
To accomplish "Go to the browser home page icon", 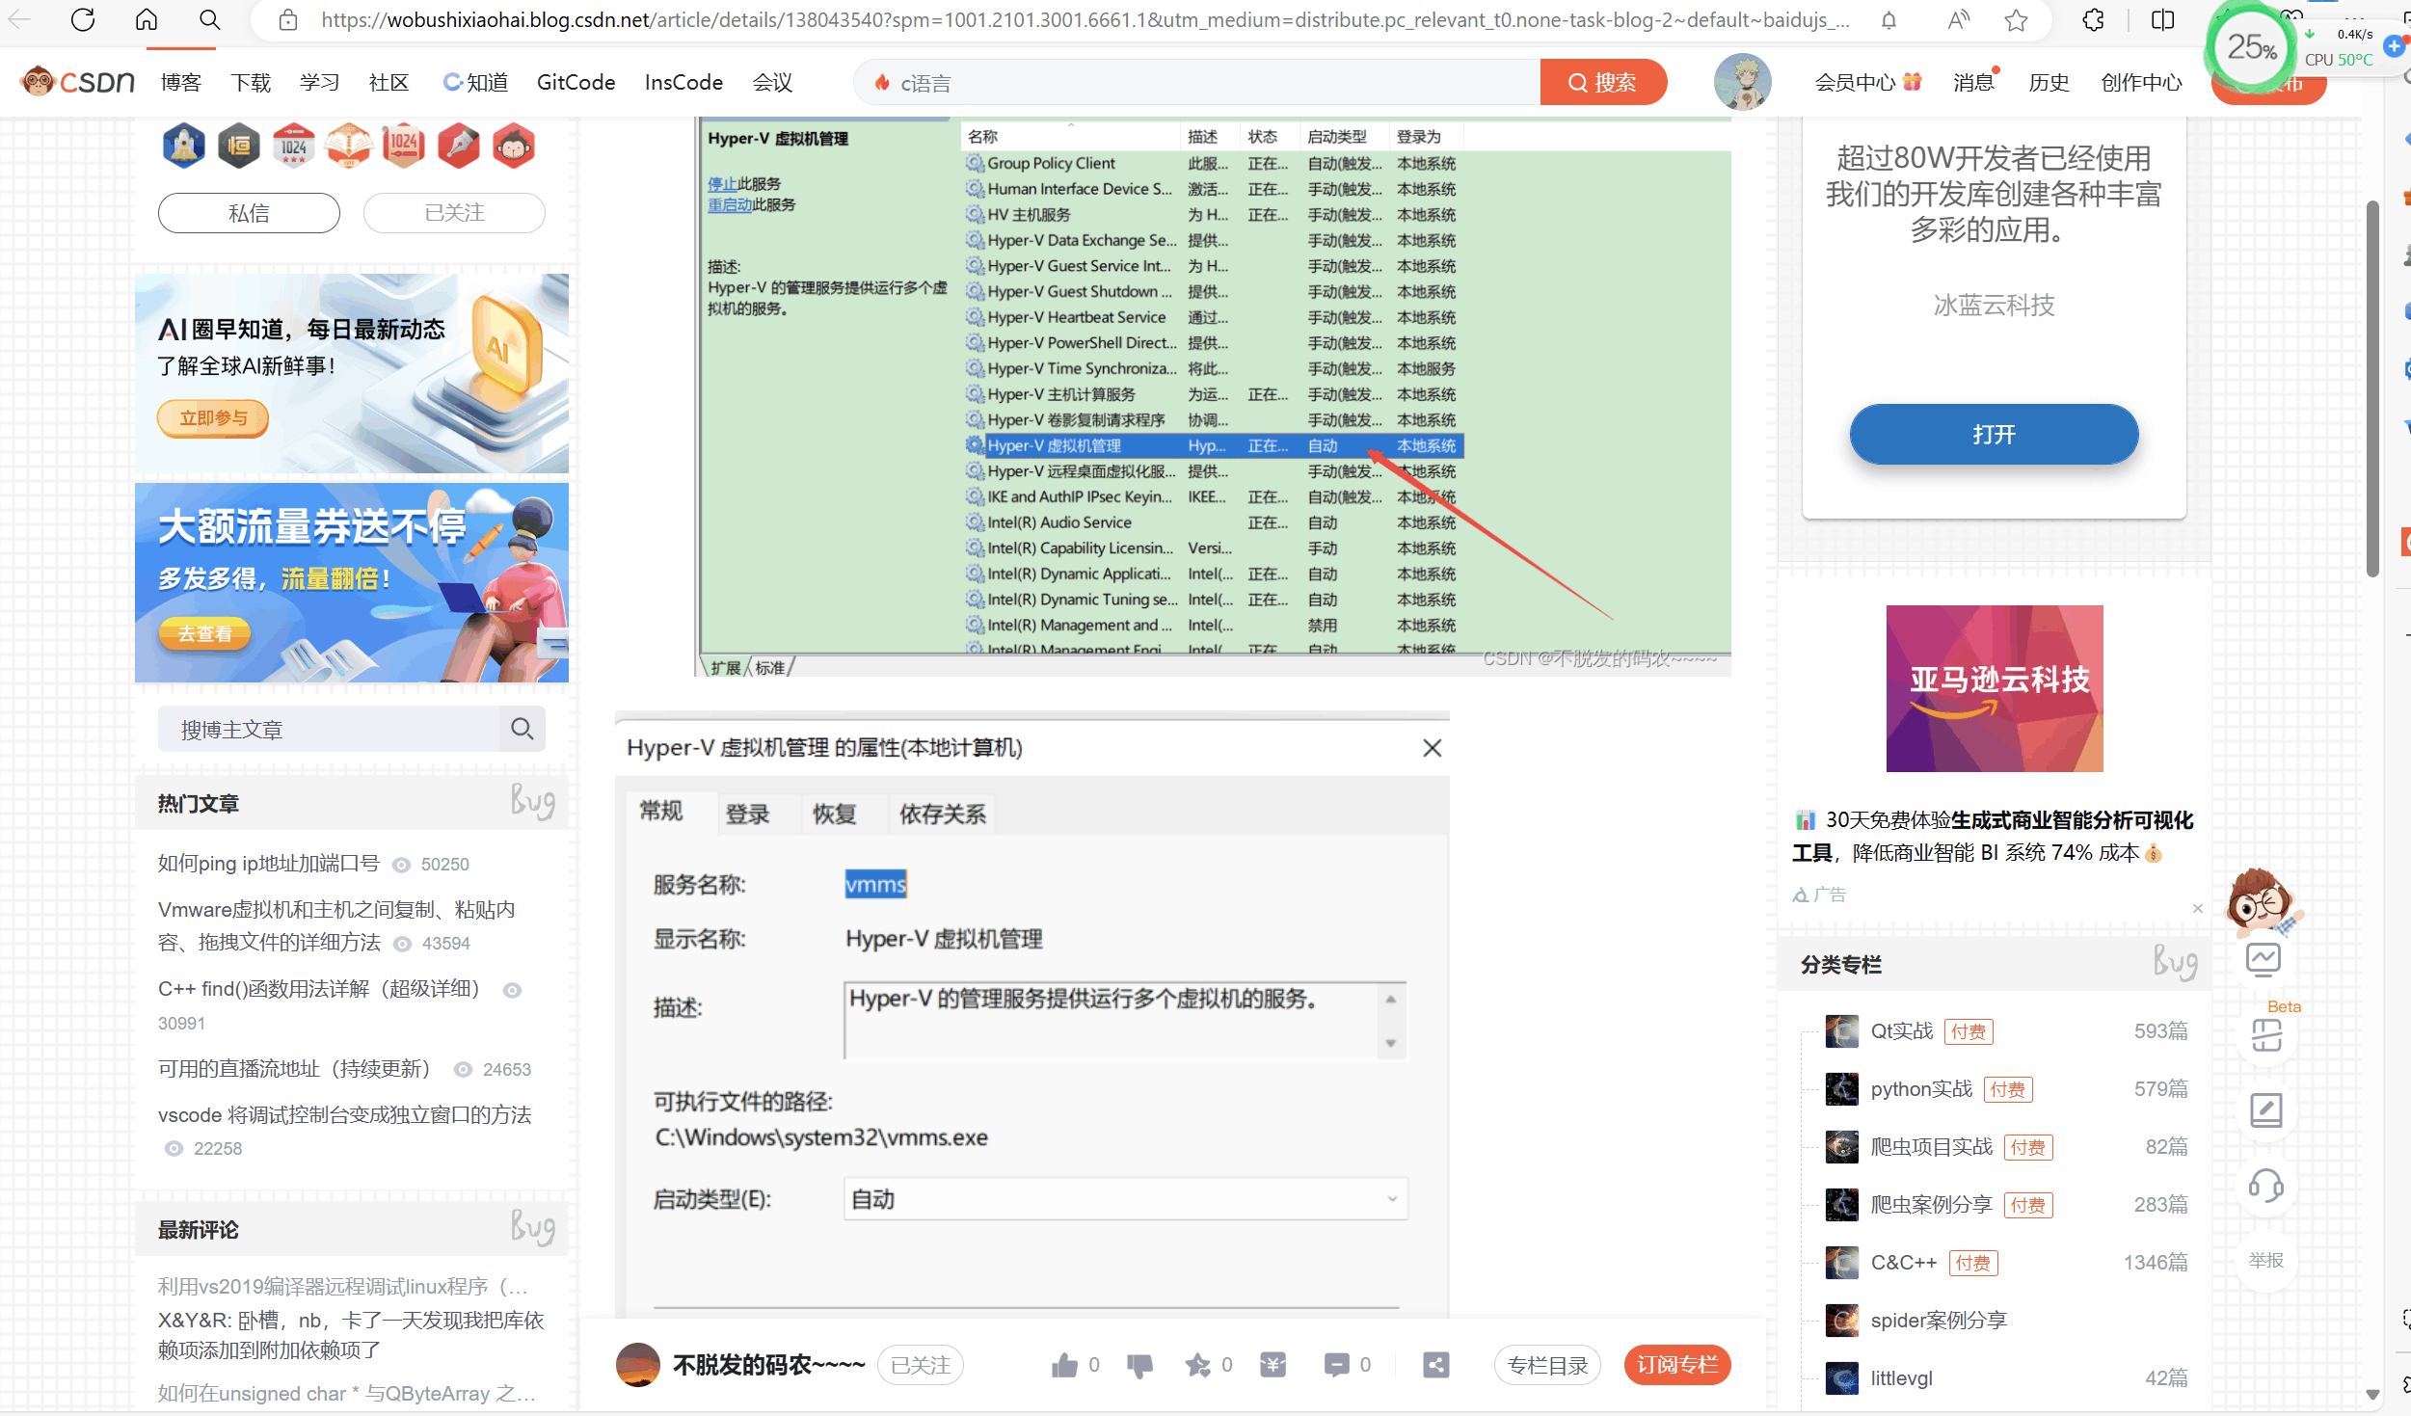I will point(146,19).
